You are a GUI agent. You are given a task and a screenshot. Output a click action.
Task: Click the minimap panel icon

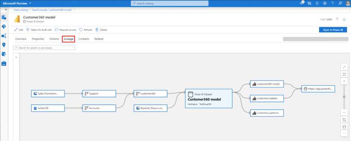tap(344, 126)
